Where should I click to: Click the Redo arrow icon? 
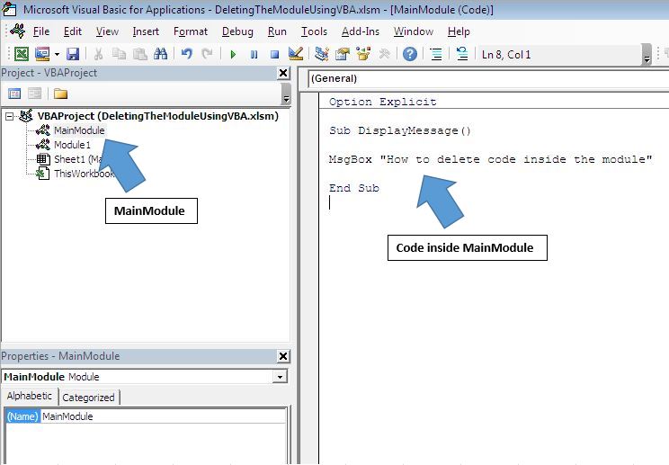point(207,54)
